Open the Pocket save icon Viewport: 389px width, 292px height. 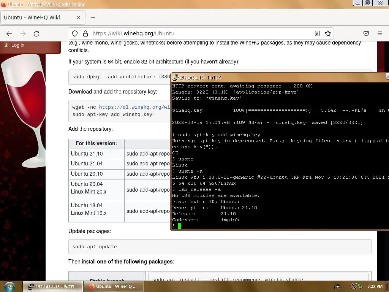pyautogui.click(x=366, y=33)
